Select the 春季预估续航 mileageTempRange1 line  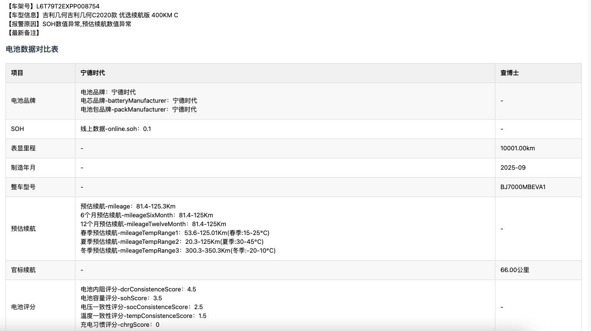click(x=175, y=233)
